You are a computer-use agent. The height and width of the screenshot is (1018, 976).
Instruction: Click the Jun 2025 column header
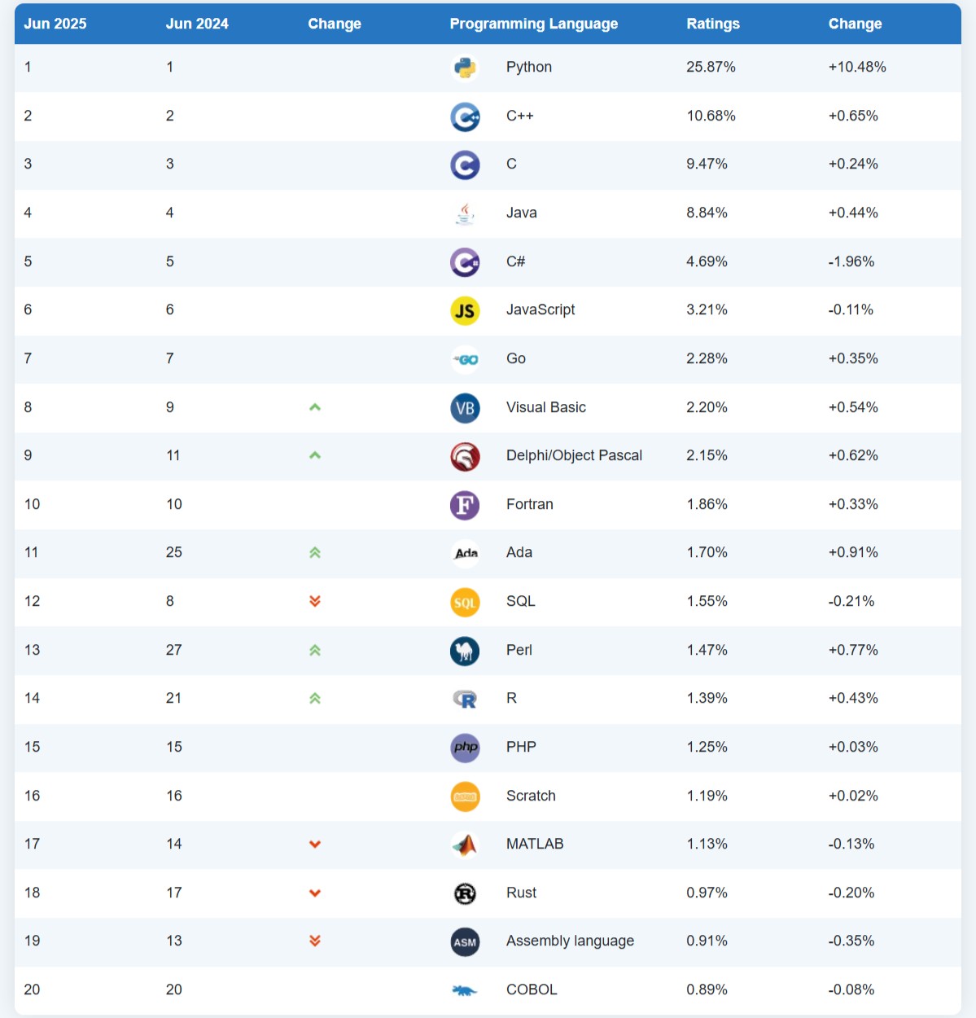coord(55,24)
